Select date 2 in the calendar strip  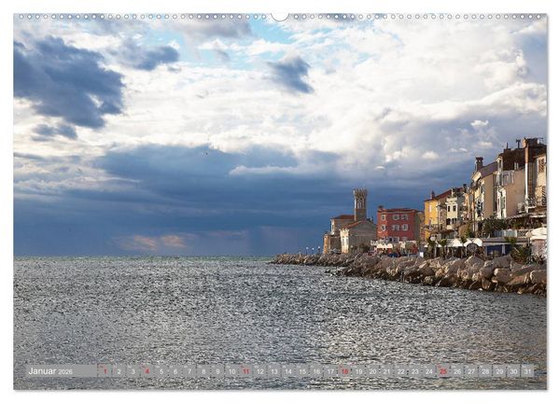(119, 371)
